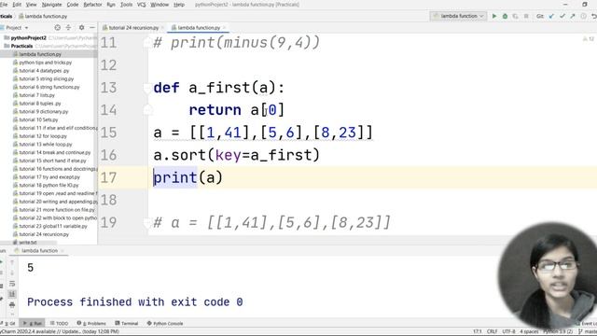Select python tips and tricks.py file
597x336 pixels.
coord(46,63)
